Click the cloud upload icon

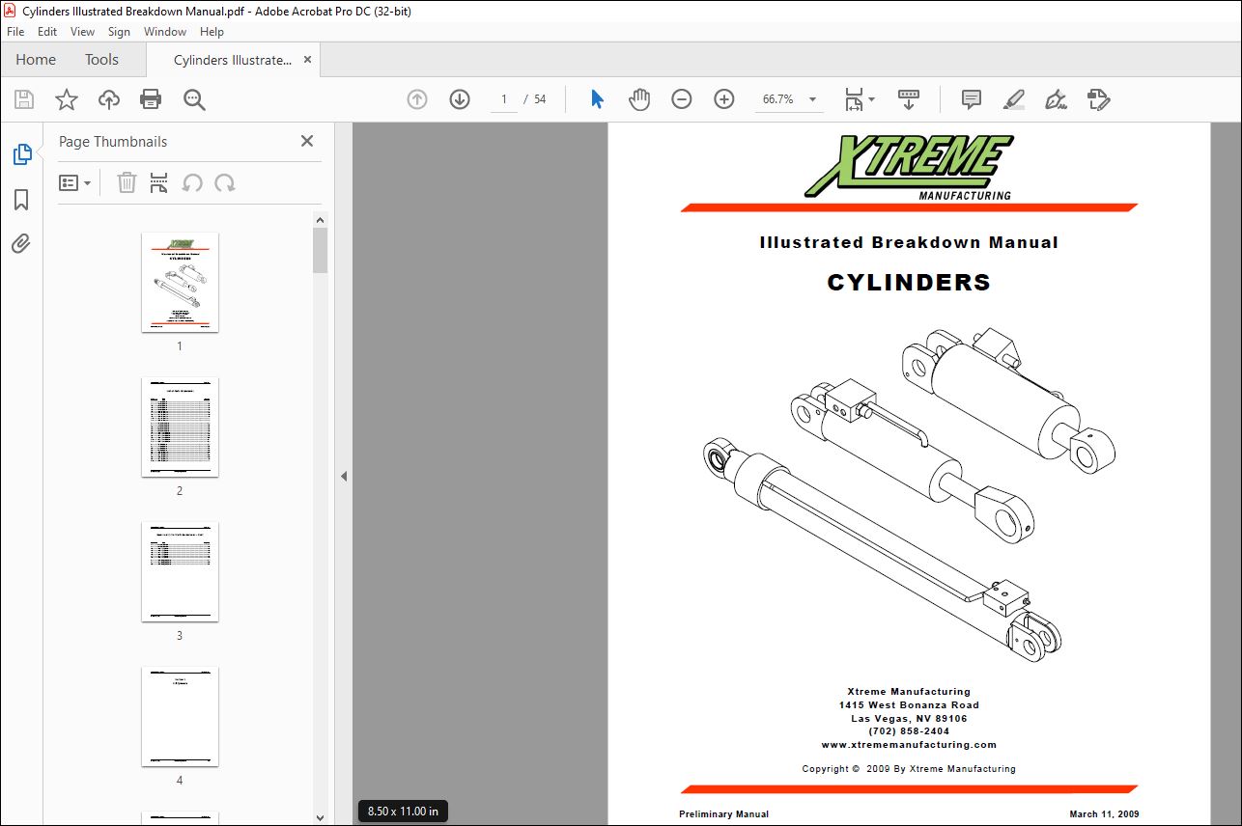(x=109, y=99)
